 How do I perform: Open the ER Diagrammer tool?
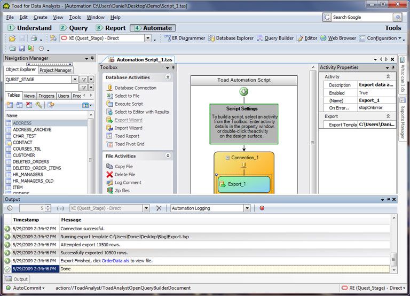185,38
